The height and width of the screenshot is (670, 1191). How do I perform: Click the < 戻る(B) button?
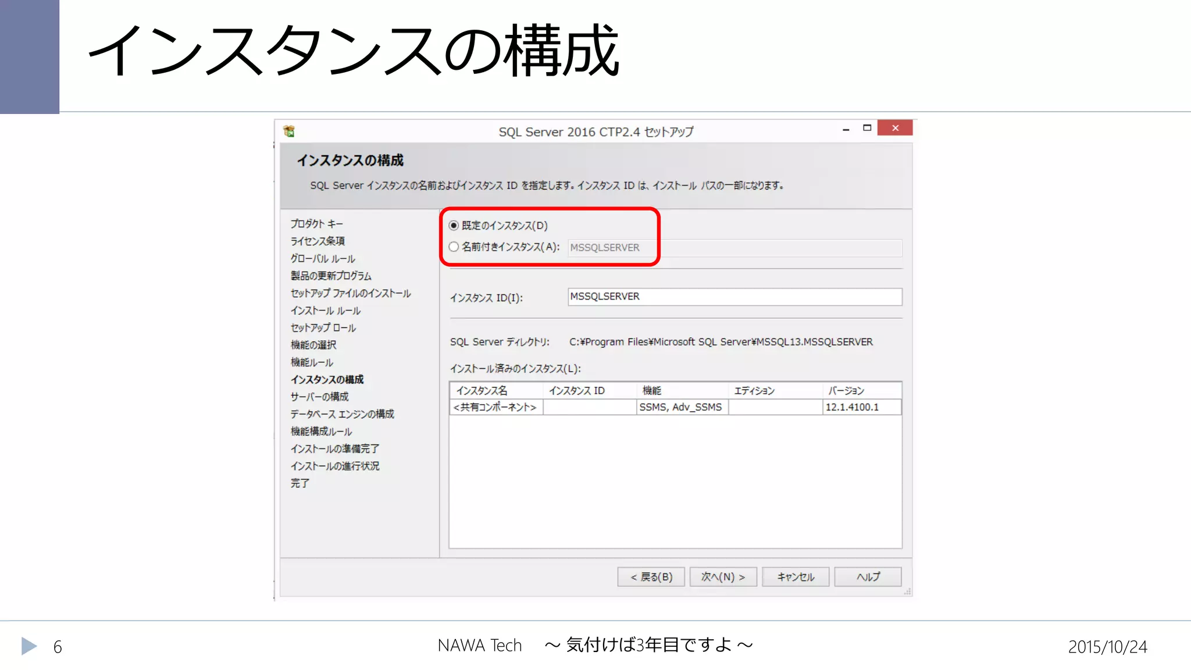pos(651,577)
